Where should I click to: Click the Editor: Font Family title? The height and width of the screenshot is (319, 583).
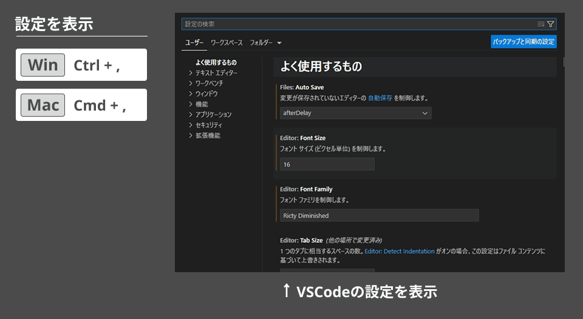coord(306,189)
